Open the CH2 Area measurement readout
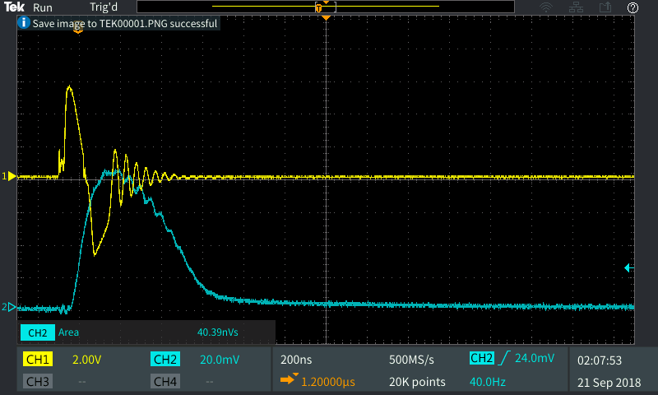The image size is (658, 395). pos(147,332)
